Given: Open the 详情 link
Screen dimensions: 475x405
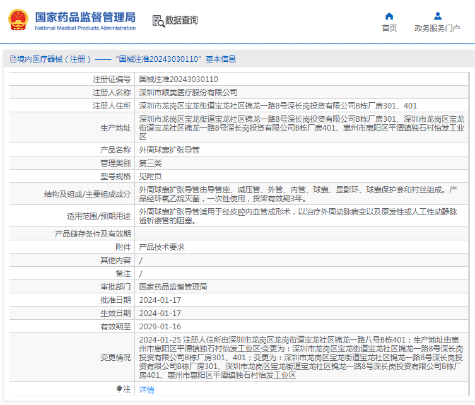Looking at the screenshot, I should (x=146, y=390).
